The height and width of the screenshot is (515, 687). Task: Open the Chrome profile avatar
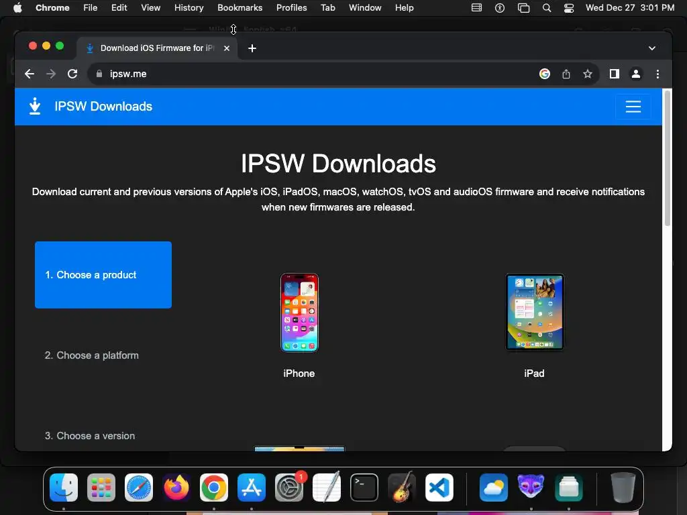[x=636, y=74]
